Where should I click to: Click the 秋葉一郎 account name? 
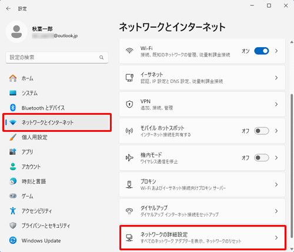[42, 29]
